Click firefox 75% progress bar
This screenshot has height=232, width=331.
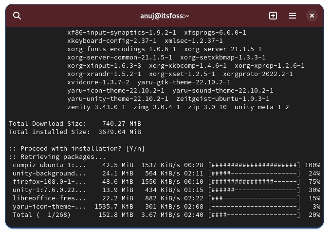pos(254,181)
